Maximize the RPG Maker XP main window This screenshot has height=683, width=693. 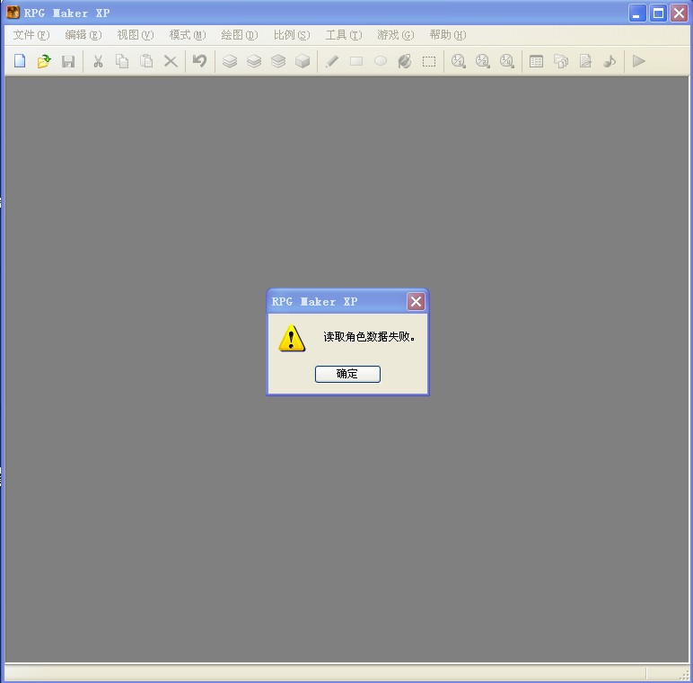[x=658, y=13]
